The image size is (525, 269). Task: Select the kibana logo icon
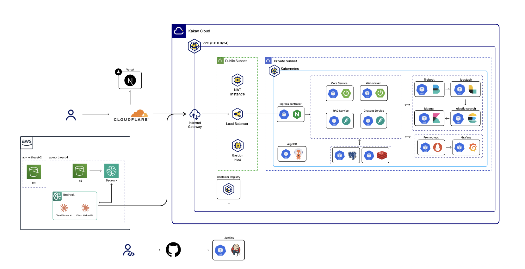point(436,118)
